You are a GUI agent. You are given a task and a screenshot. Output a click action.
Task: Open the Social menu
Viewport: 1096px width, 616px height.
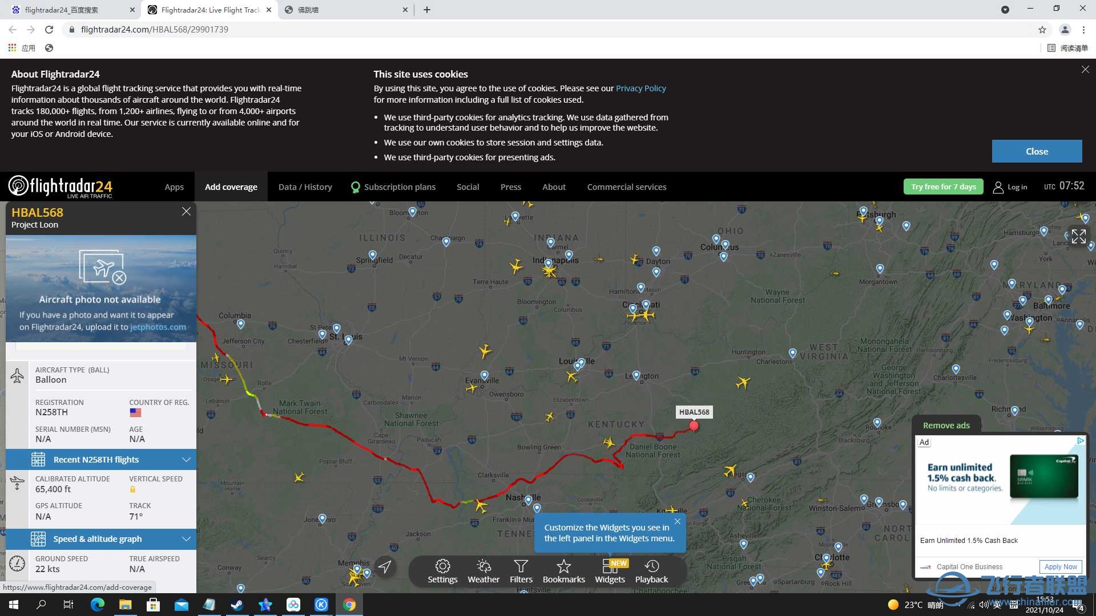point(468,187)
